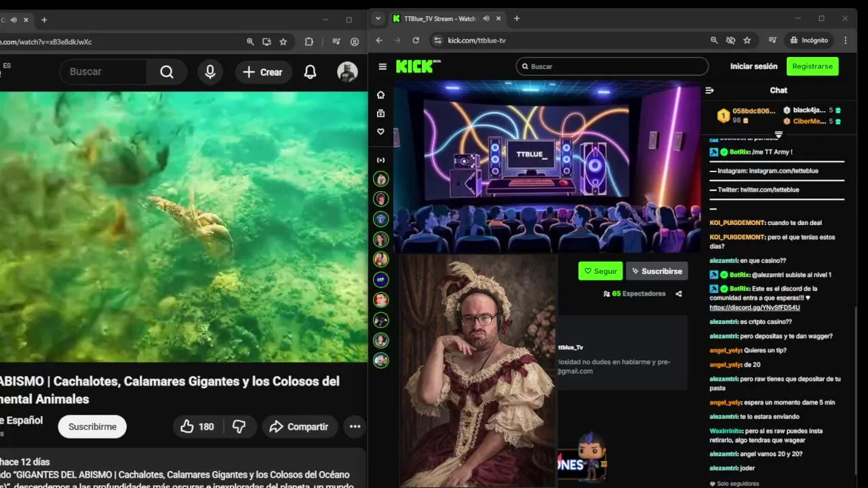
Task: Click the YouTube window address bar URL
Action: click(45, 42)
